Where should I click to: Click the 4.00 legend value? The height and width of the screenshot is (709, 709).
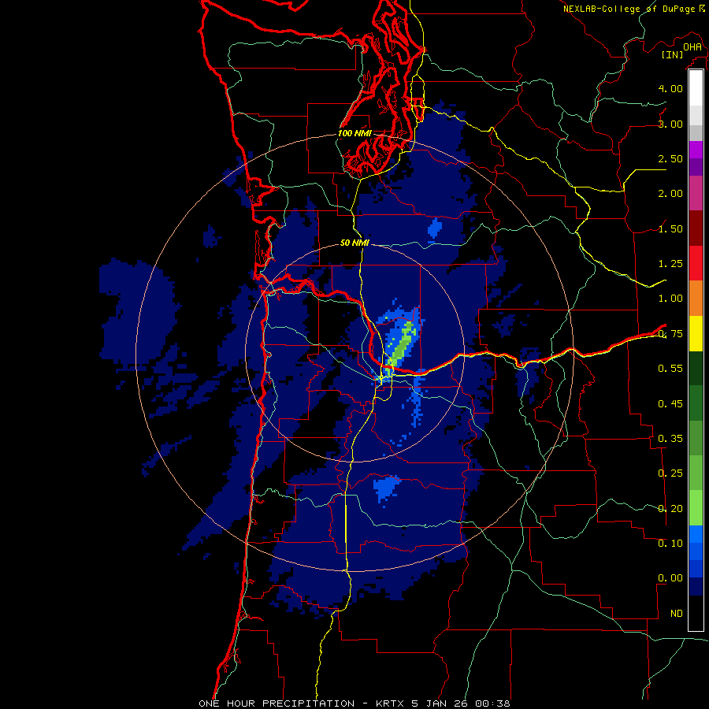[670, 88]
